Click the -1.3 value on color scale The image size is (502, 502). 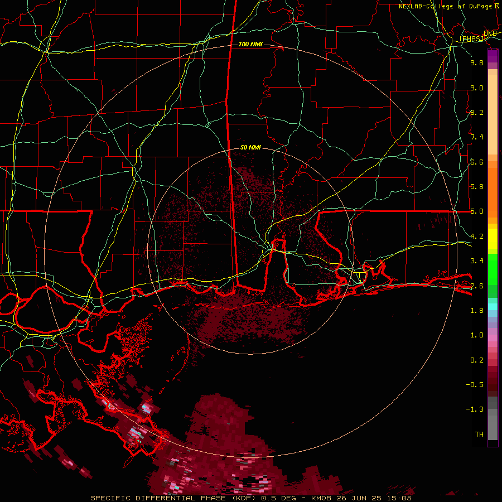(x=475, y=409)
